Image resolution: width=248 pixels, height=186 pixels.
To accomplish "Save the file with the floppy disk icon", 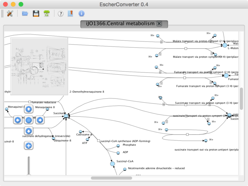I will [x=36, y=14].
